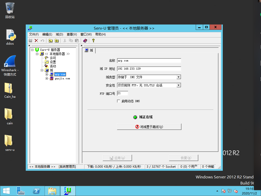
Task: Click the local server computer icon in tree
Action: pyautogui.click(x=42, y=54)
